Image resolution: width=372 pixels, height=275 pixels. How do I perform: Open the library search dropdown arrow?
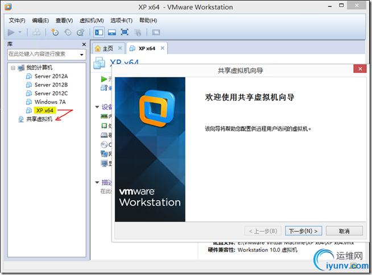(x=81, y=55)
